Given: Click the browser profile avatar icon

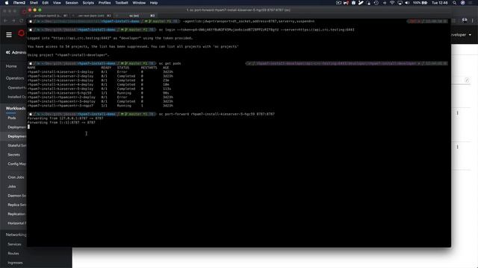Looking at the screenshot, I should pyautogui.click(x=465, y=20).
